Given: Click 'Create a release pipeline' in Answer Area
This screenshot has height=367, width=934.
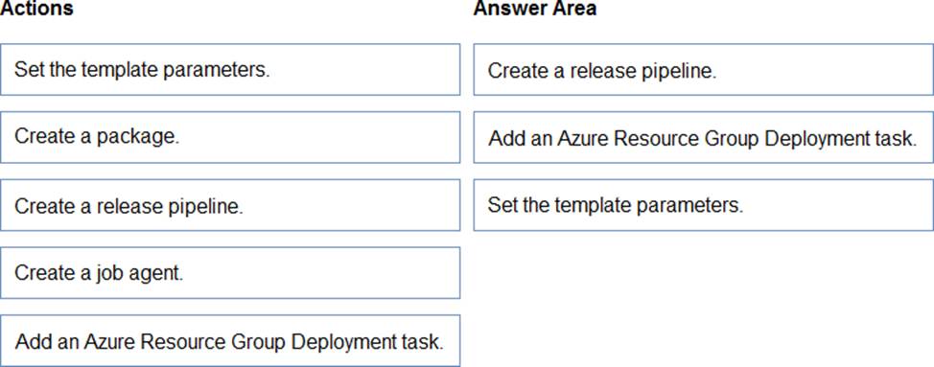Looking at the screenshot, I should tap(704, 69).
